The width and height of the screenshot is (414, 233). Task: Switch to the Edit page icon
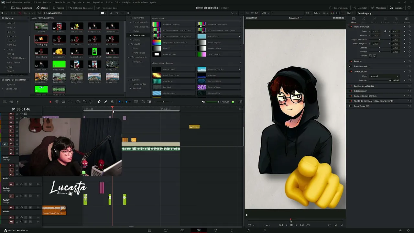pyautogui.click(x=199, y=230)
